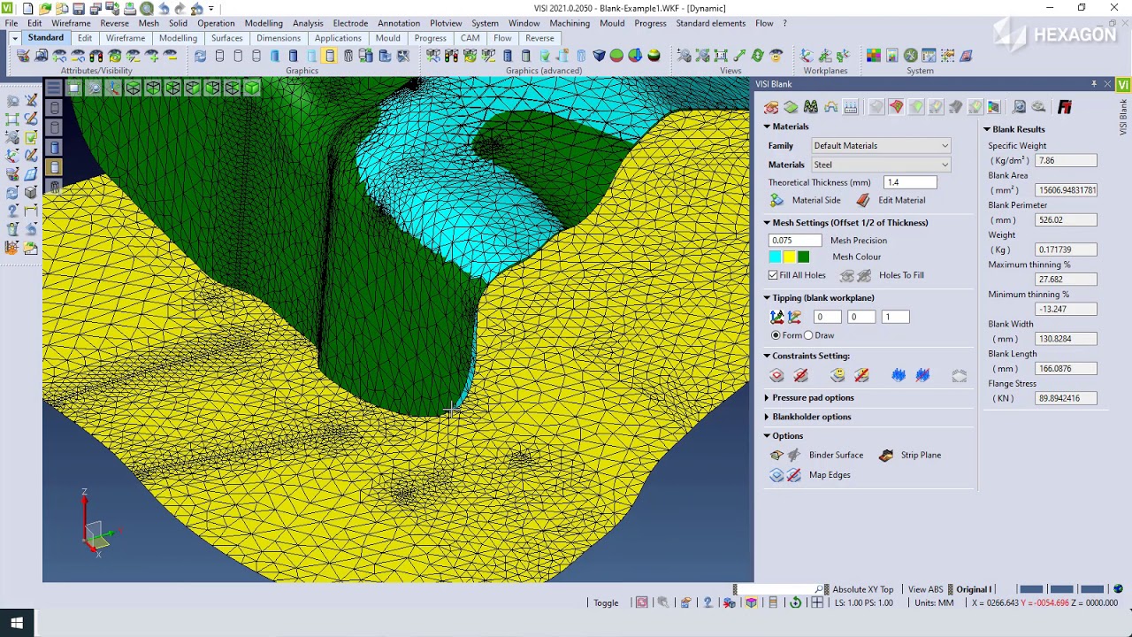Open the Family Default Materials dropdown

point(881,146)
